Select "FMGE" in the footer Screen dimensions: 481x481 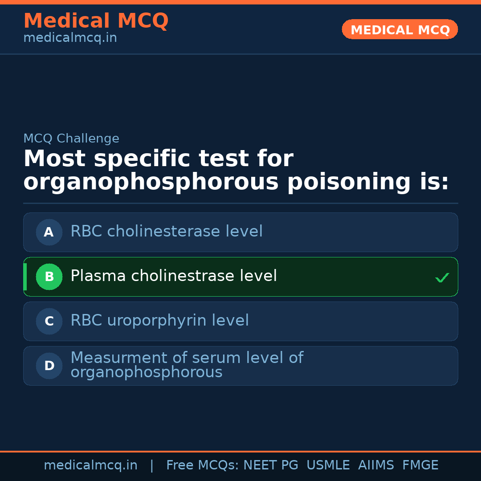coord(420,465)
